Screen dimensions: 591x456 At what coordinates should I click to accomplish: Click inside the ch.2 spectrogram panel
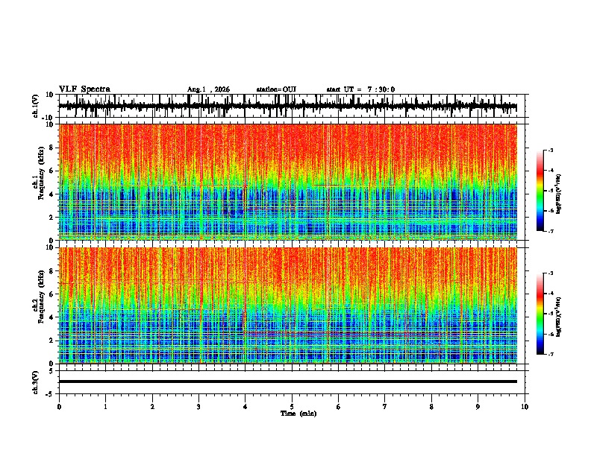click(288, 305)
